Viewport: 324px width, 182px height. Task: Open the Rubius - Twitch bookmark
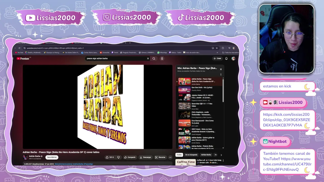pos(175,53)
